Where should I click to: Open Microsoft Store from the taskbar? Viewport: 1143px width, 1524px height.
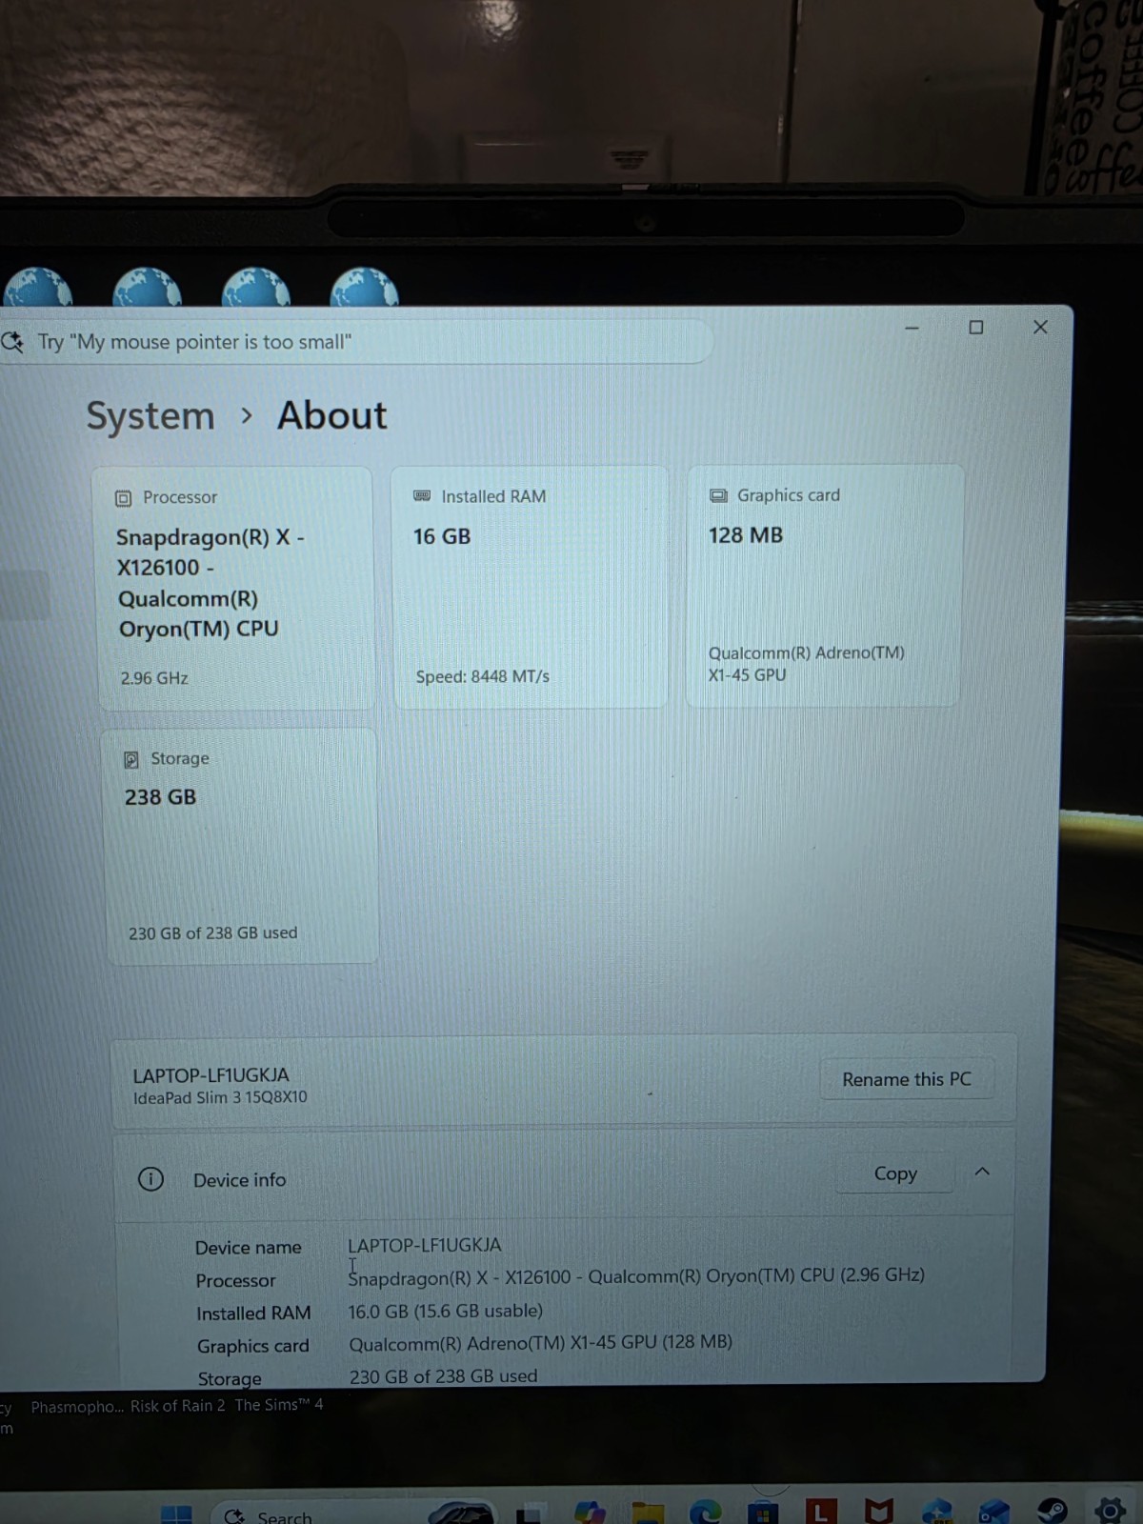pos(763,1512)
